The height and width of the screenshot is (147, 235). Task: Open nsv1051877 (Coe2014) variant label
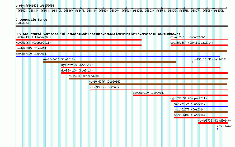(x=189, y=109)
